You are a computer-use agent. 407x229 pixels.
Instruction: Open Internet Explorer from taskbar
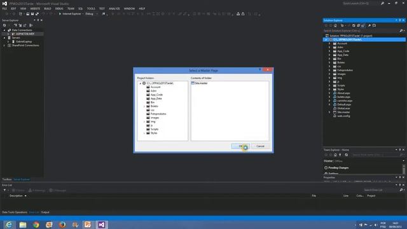9,225
